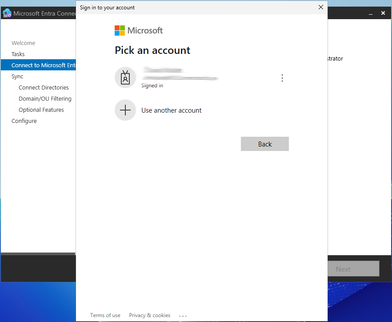Click the Microsoft Entra Connect title bar icon
Image resolution: width=392 pixels, height=322 pixels.
coord(7,13)
